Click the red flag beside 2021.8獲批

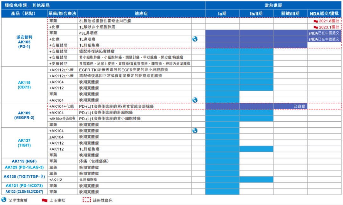click(316, 21)
